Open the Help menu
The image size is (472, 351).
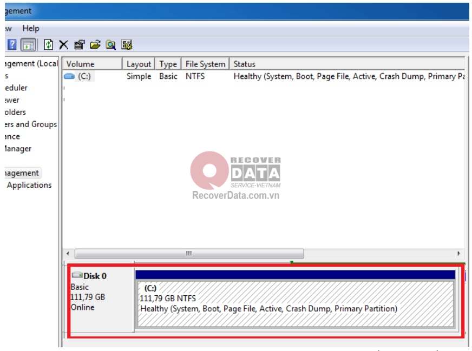31,28
